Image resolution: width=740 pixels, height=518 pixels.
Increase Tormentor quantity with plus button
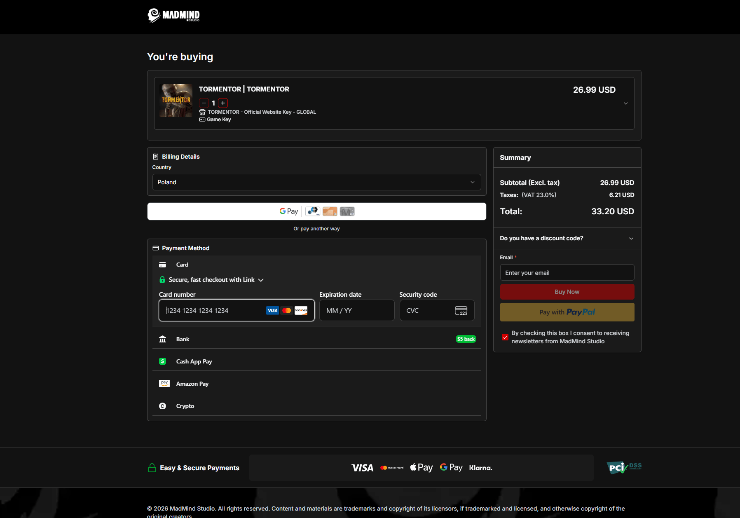click(223, 103)
